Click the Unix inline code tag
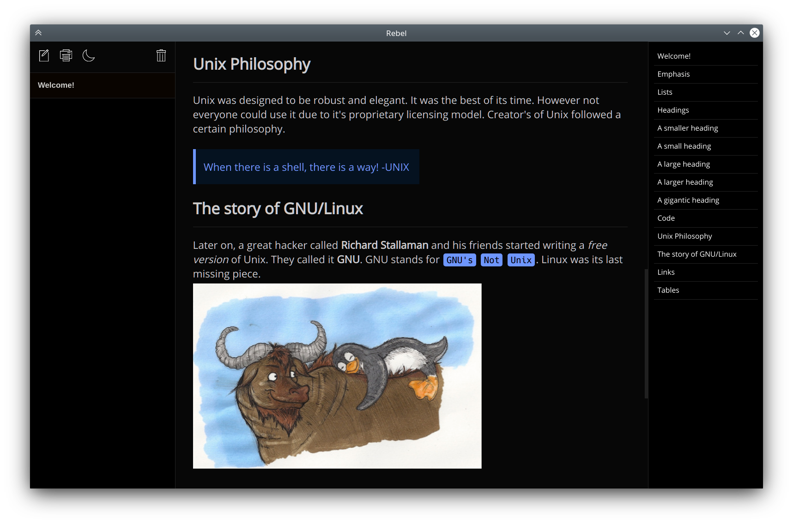Viewport: 793px width, 524px height. [521, 260]
